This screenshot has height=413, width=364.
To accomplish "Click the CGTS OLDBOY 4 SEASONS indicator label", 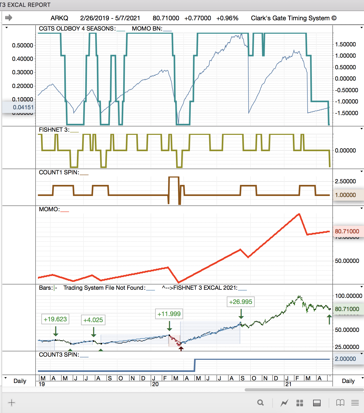I will [77, 28].
